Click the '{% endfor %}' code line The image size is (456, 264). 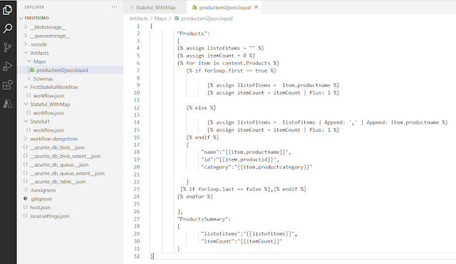pos(195,196)
